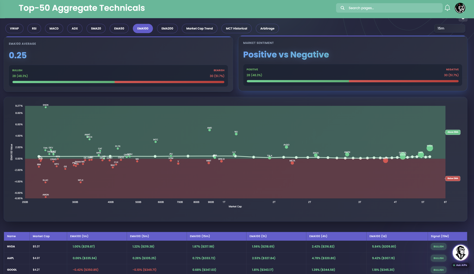The height and width of the screenshot is (274, 474).
Task: Click the Bearish 30 (51.7%) label
Action: [217, 76]
